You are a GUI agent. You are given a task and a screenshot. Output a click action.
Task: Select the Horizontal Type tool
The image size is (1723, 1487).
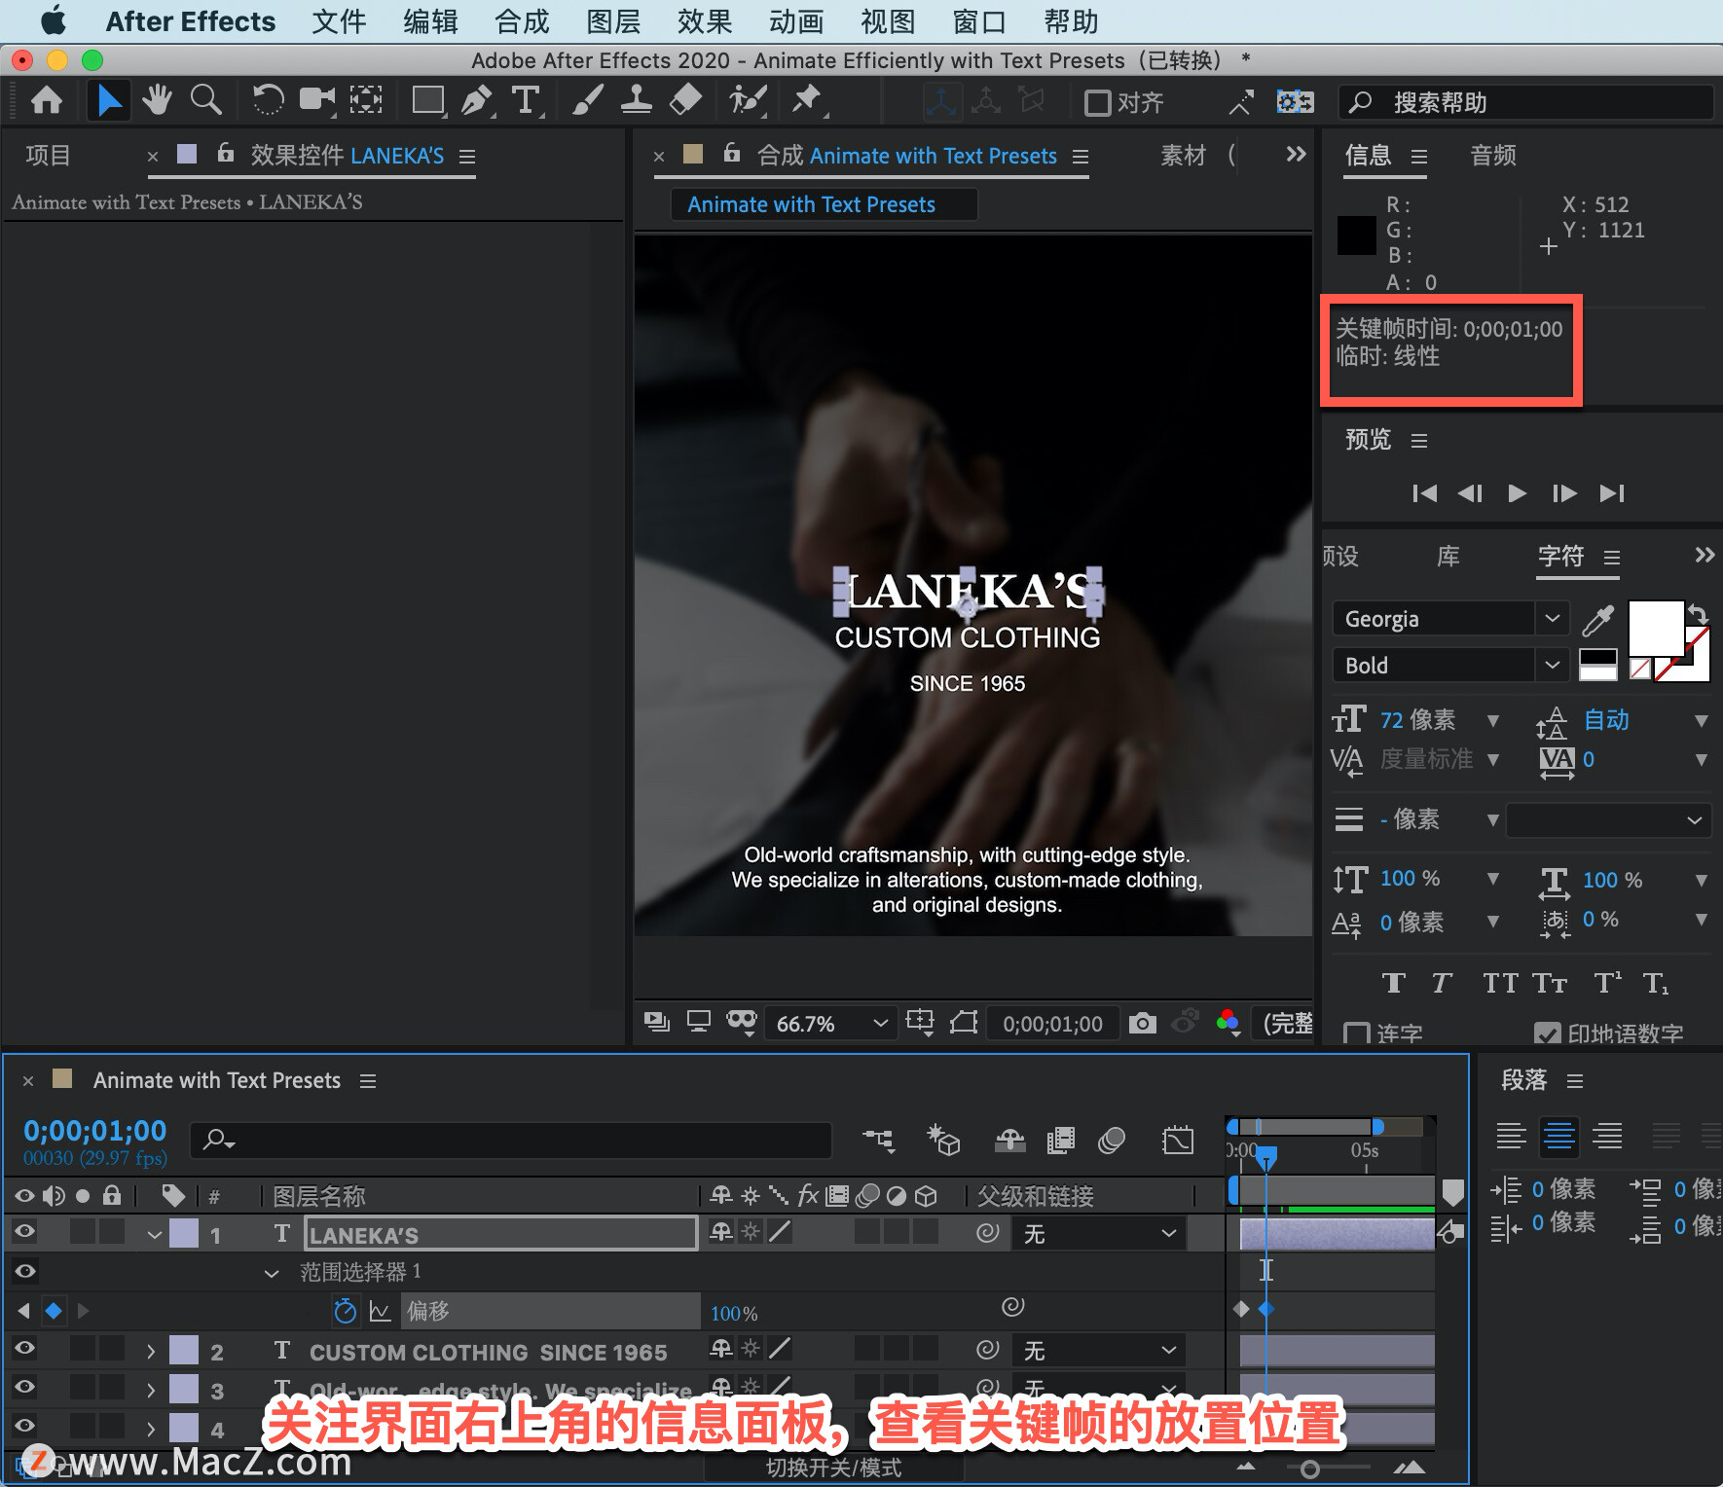click(526, 100)
